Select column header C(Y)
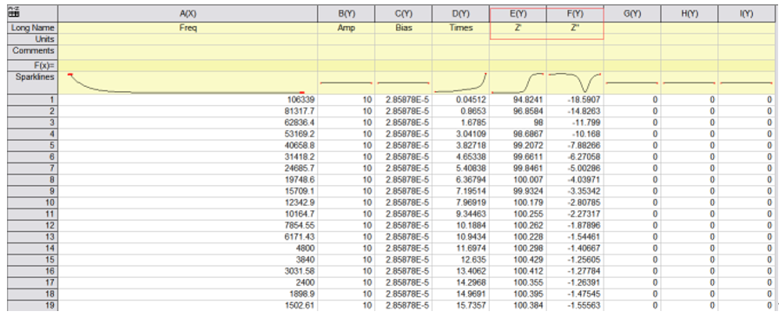 pyautogui.click(x=404, y=14)
